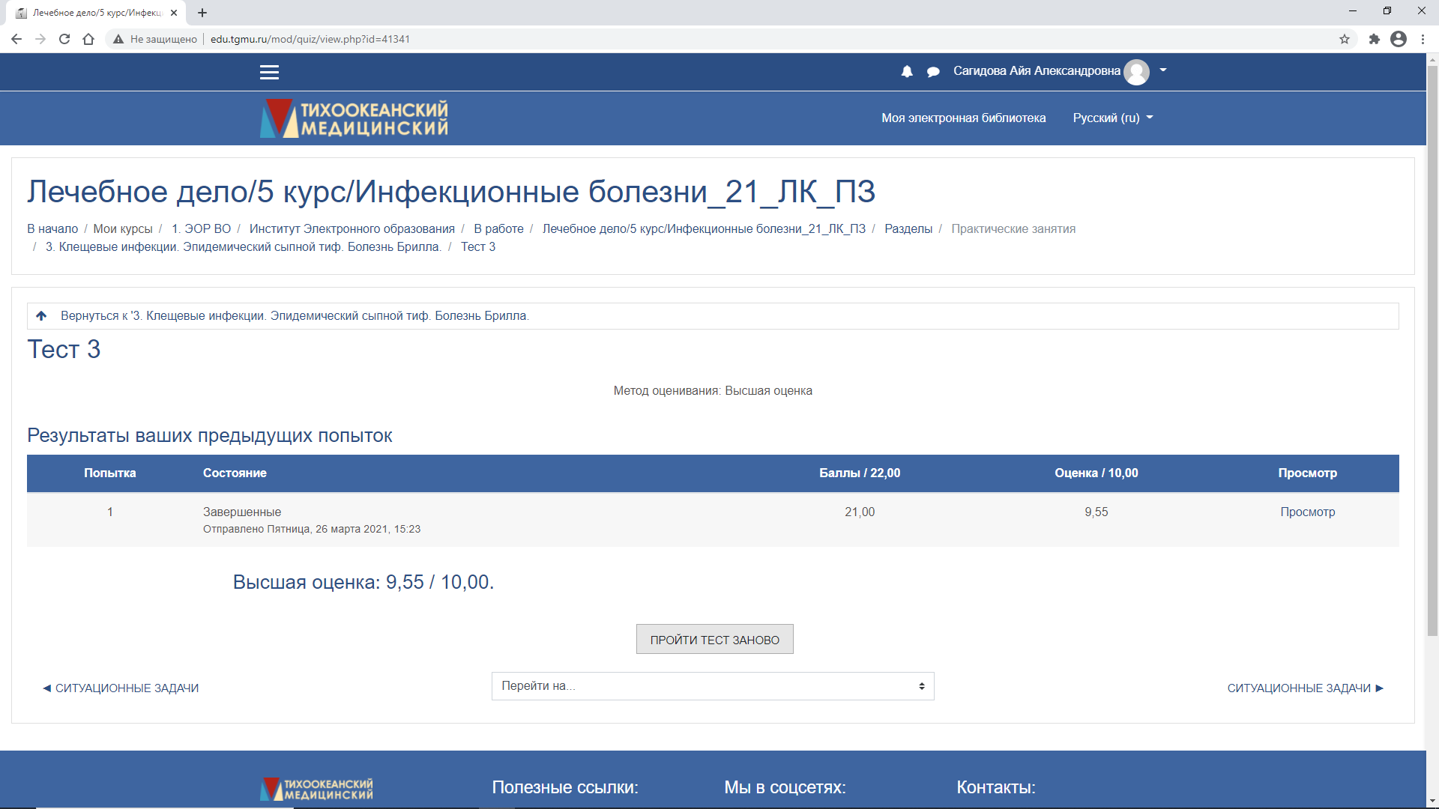Expand the Русский (ru) language menu
Screen dimensions: 1439x809
1112,118
